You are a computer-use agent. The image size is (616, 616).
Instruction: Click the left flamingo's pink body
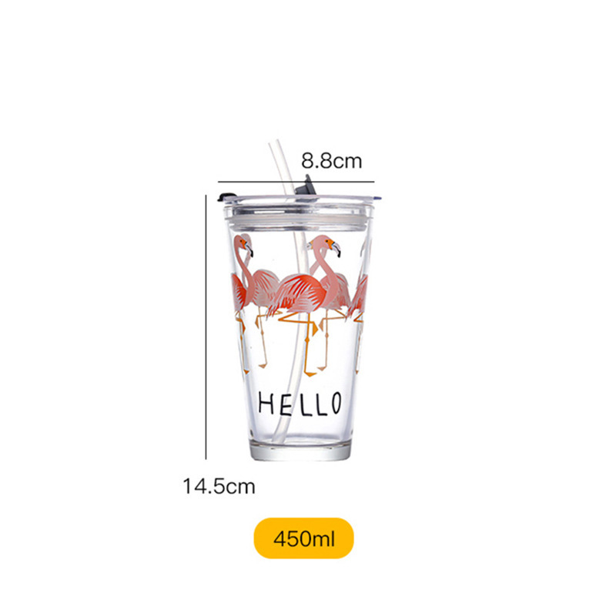[262, 286]
